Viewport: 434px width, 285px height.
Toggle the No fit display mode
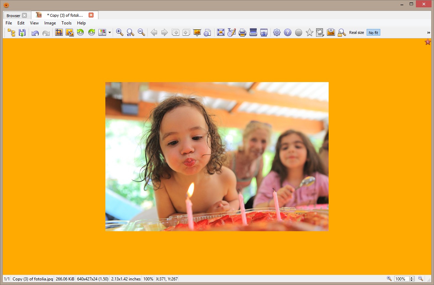click(373, 32)
